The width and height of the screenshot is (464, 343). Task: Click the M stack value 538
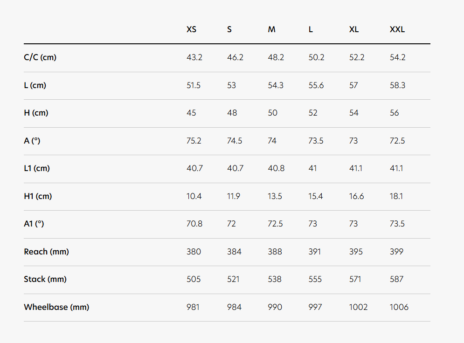tap(275, 279)
